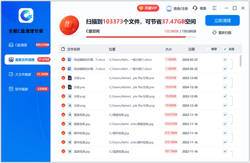Click size 197.70KB in the list
The height and width of the screenshot is (163, 250).
[x=171, y=151]
